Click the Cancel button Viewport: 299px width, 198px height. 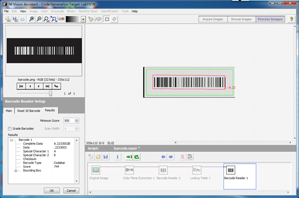pyautogui.click(x=71, y=190)
